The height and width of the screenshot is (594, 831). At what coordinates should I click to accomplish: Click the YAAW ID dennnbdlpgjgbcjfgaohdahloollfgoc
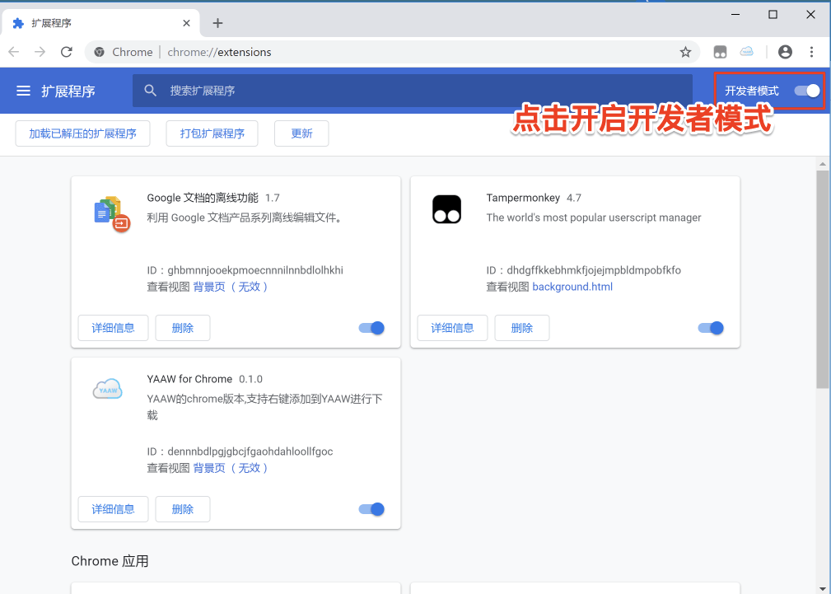click(x=250, y=451)
